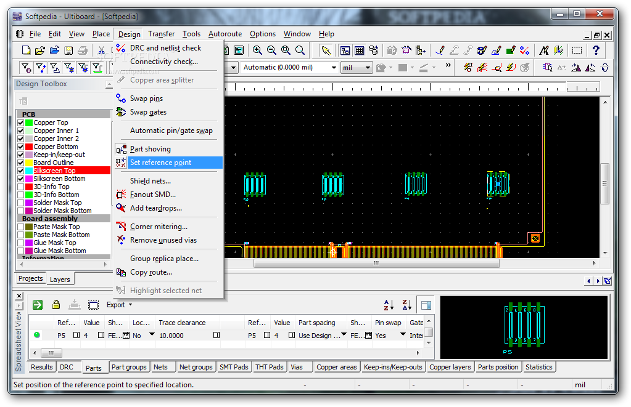Click the database manager icon

[373, 50]
